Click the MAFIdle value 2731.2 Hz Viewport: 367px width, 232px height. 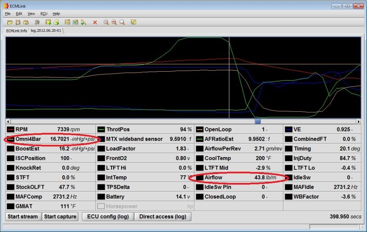pyautogui.click(x=345, y=187)
